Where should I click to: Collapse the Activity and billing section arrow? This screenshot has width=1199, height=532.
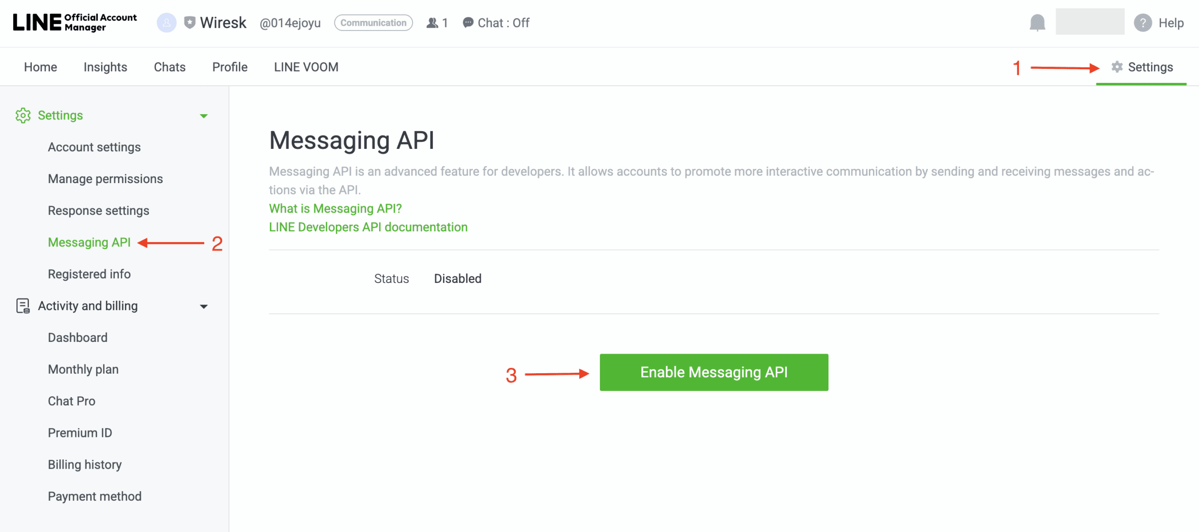204,306
